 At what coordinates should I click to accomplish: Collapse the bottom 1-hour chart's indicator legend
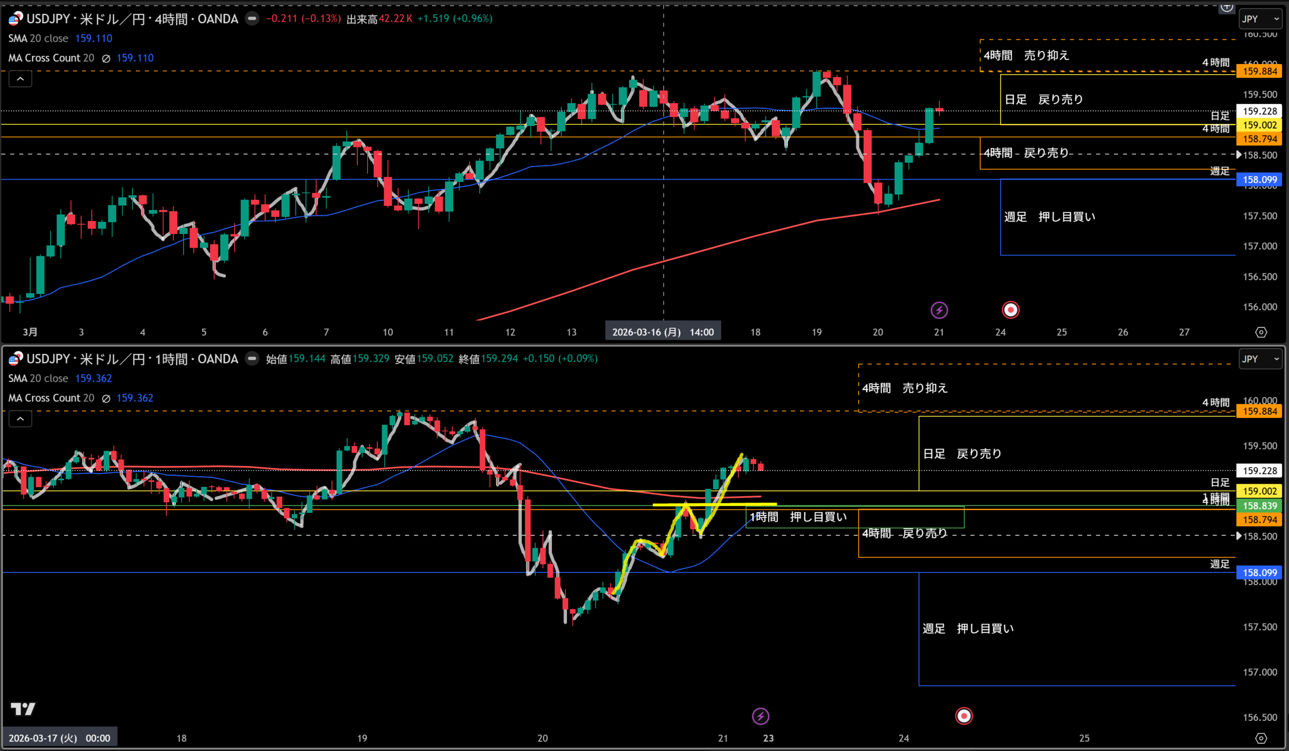[21, 419]
